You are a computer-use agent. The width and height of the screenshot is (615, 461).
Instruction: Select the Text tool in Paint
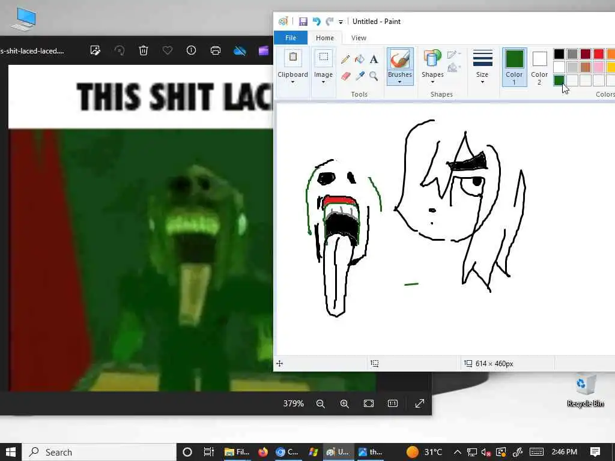[374, 59]
